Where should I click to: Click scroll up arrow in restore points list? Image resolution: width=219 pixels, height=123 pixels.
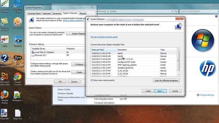pos(178,49)
